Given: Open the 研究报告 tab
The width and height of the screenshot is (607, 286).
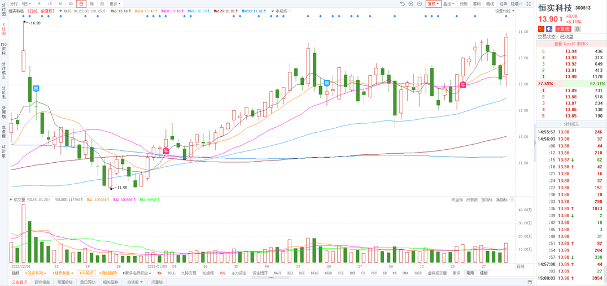Looking at the screenshot, I should (42, 282).
